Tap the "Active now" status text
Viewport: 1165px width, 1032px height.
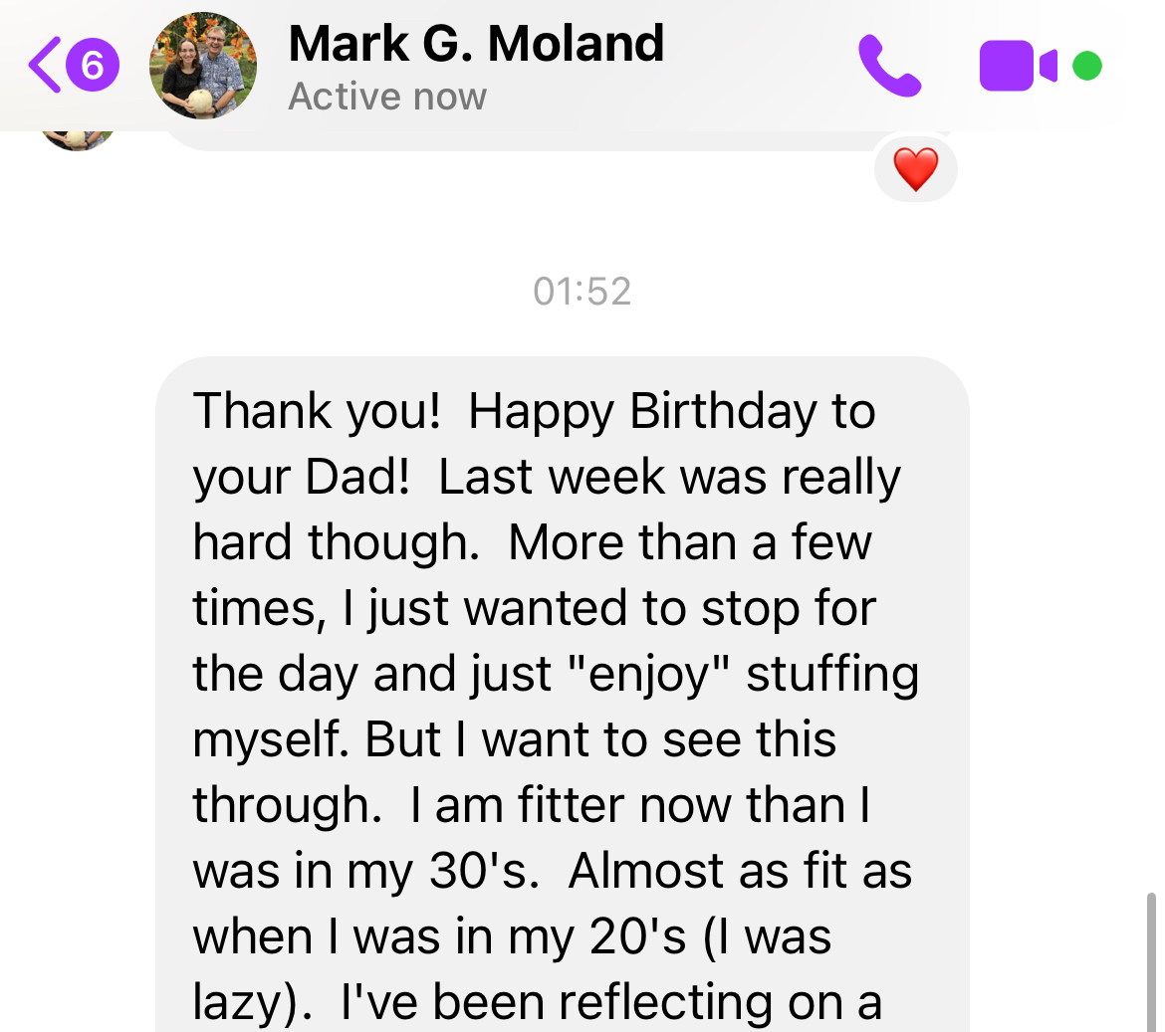387,97
